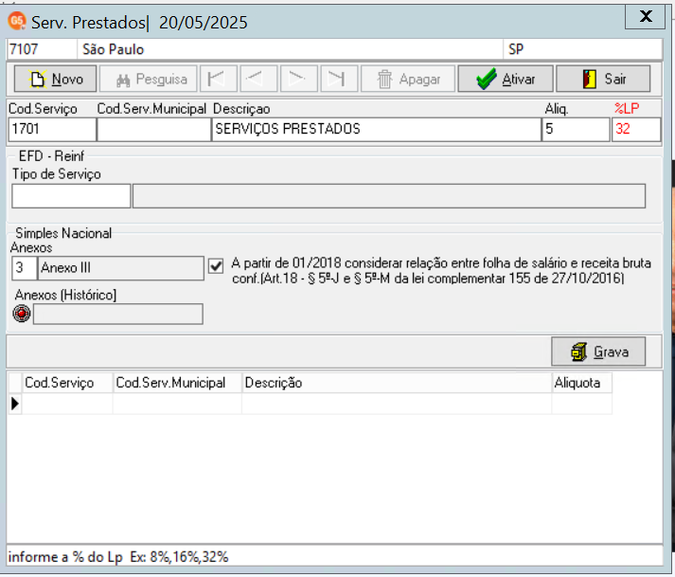Click the Descrição grid column header
This screenshot has height=577, width=675.
pyautogui.click(x=397, y=383)
